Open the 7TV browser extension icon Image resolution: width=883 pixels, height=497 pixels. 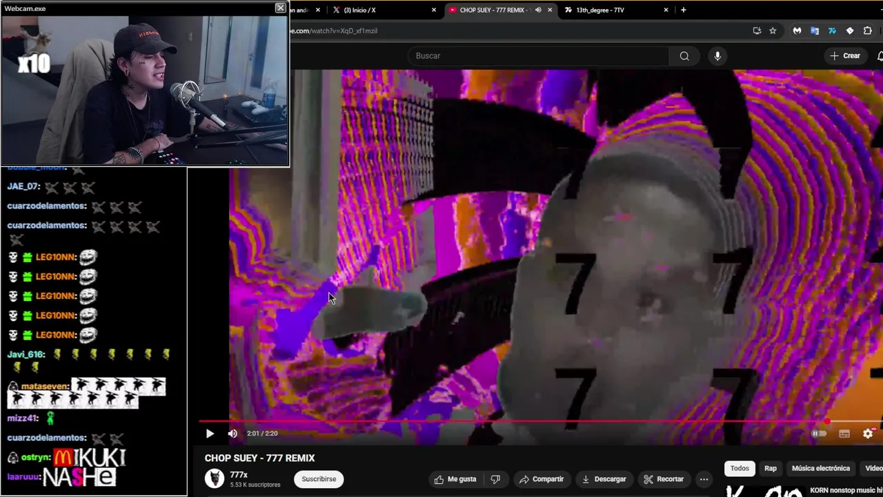click(832, 30)
